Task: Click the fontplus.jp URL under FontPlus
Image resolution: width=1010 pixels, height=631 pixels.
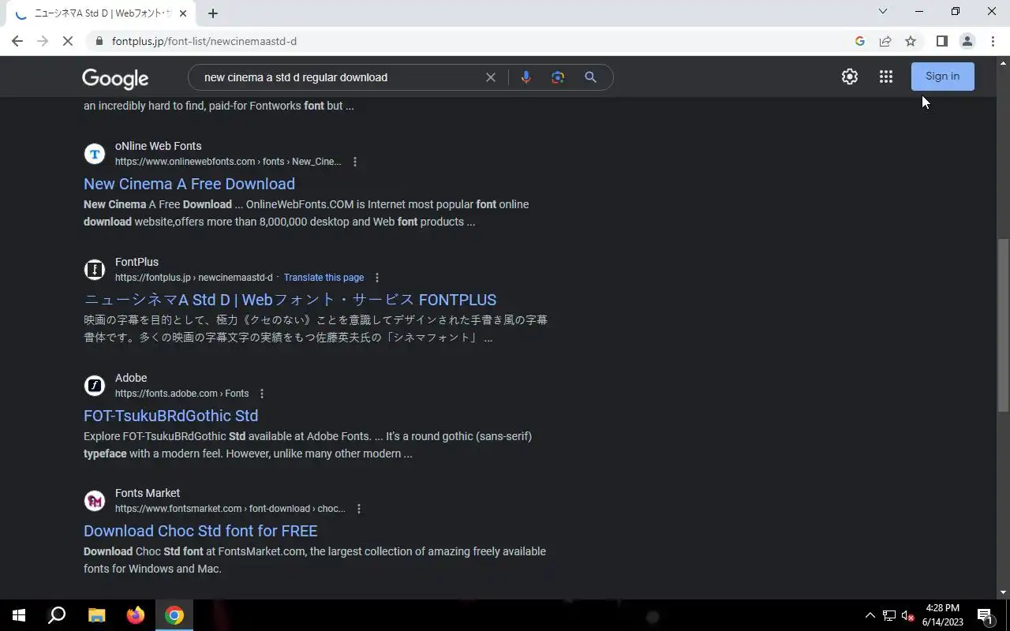Action: point(193,278)
